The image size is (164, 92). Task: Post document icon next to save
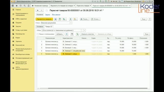[60, 19]
